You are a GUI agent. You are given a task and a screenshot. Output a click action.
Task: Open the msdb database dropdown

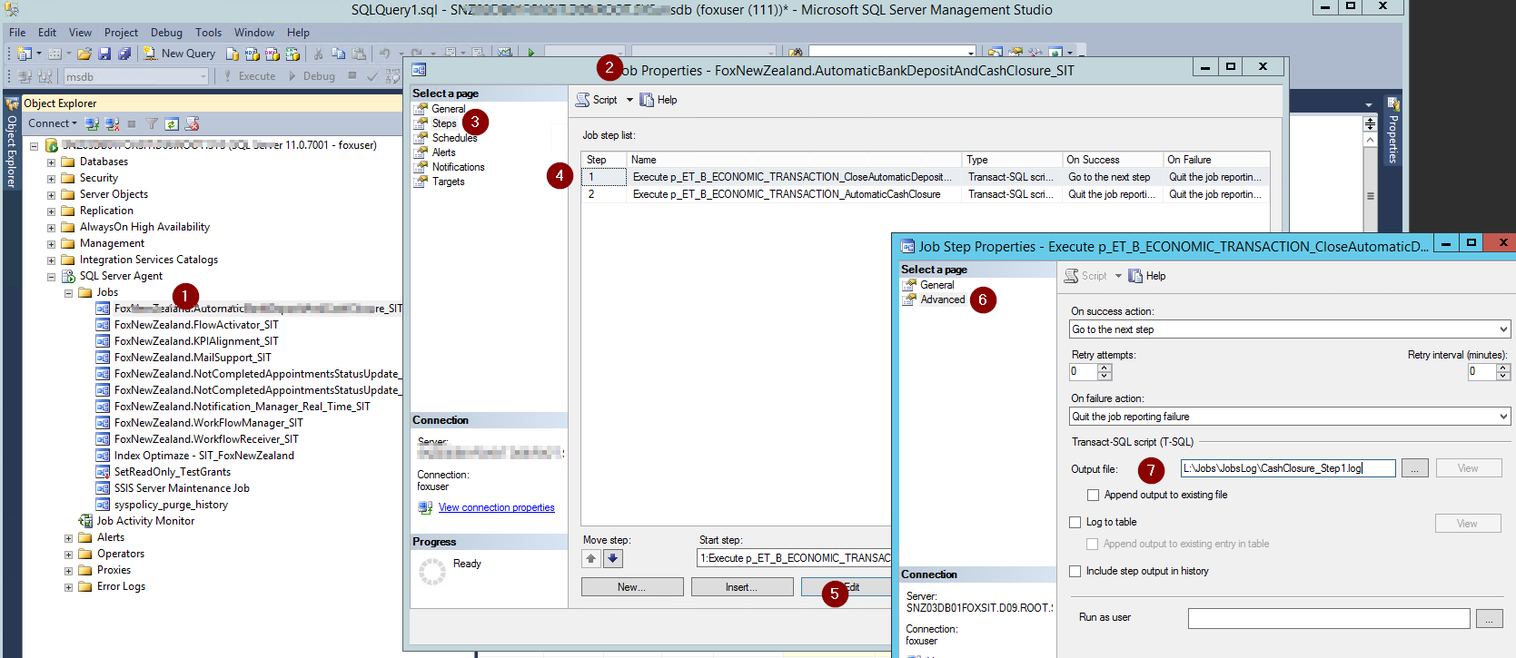pyautogui.click(x=203, y=76)
